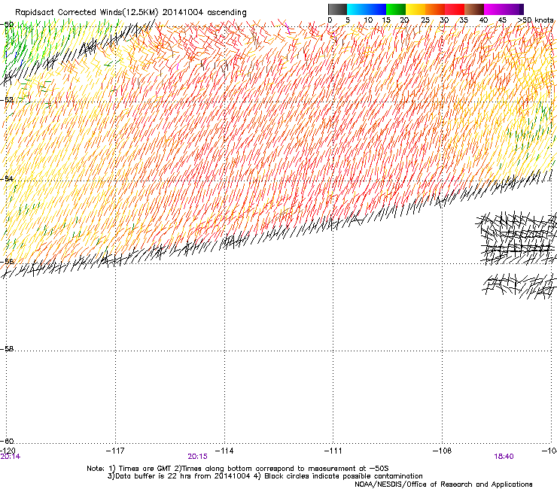Click the green 15-20 knots color swatch
This screenshot has height=489, width=557.
396,9
